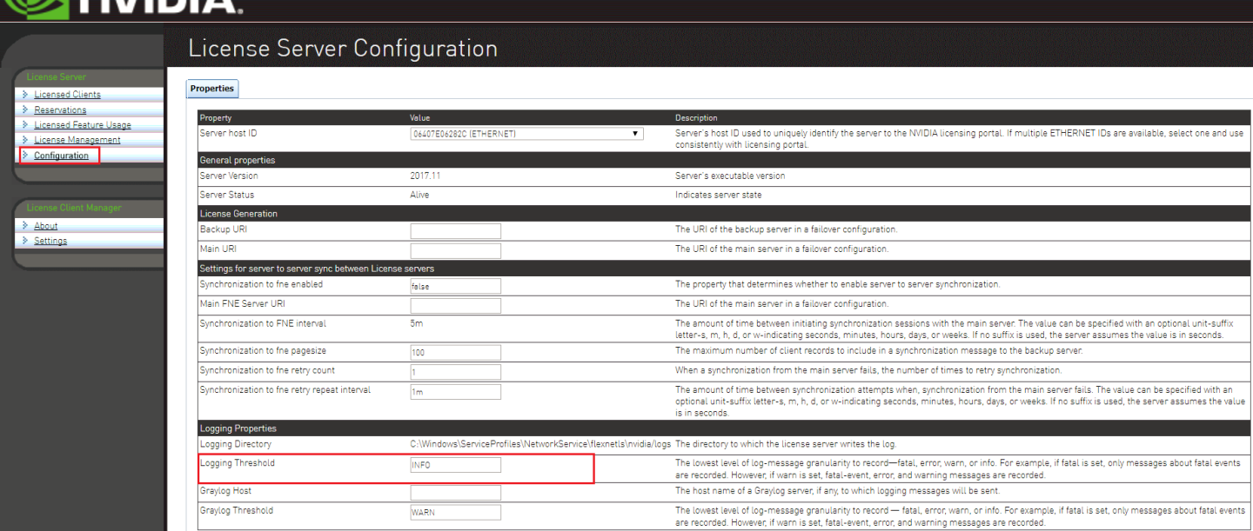Go to Settings under License Client Manager
Viewport: 1253px width, 531px height.
point(50,241)
